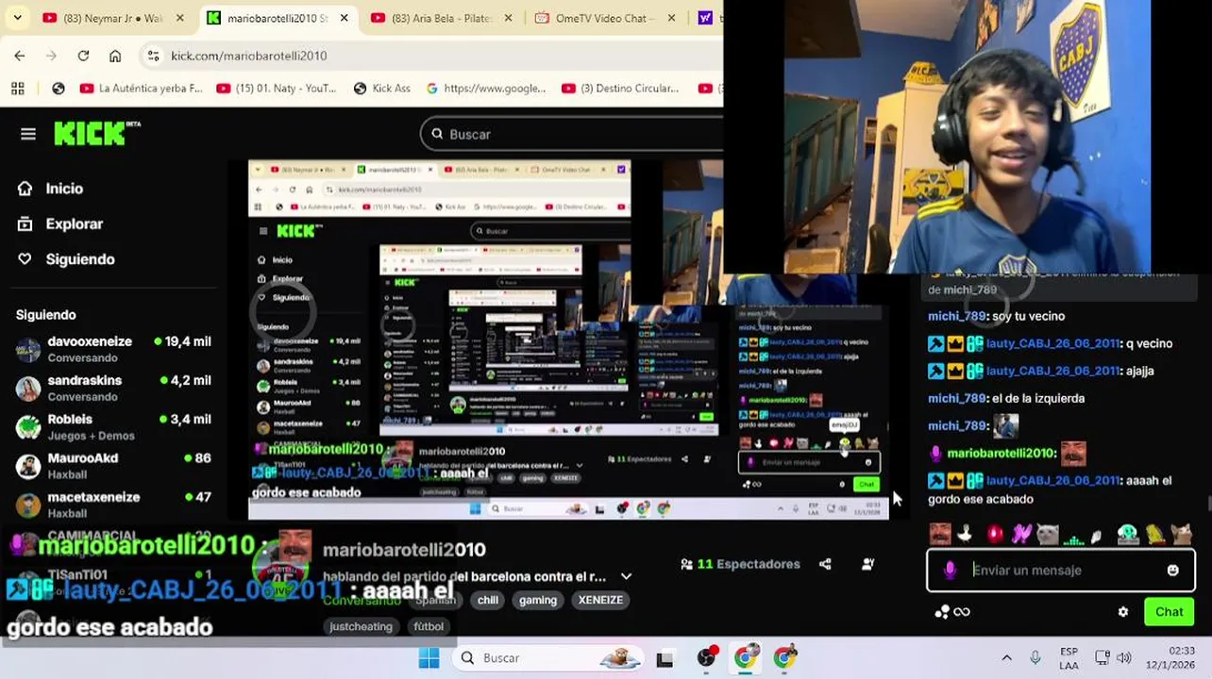This screenshot has height=679, width=1212.
Task: Click the purple microphone badge in message box
Action: (951, 570)
